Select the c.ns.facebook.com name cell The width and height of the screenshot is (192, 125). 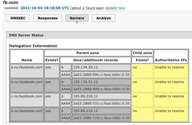27,100
